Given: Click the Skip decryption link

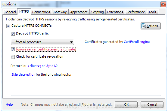Looking at the screenshot, I should [23, 74].
